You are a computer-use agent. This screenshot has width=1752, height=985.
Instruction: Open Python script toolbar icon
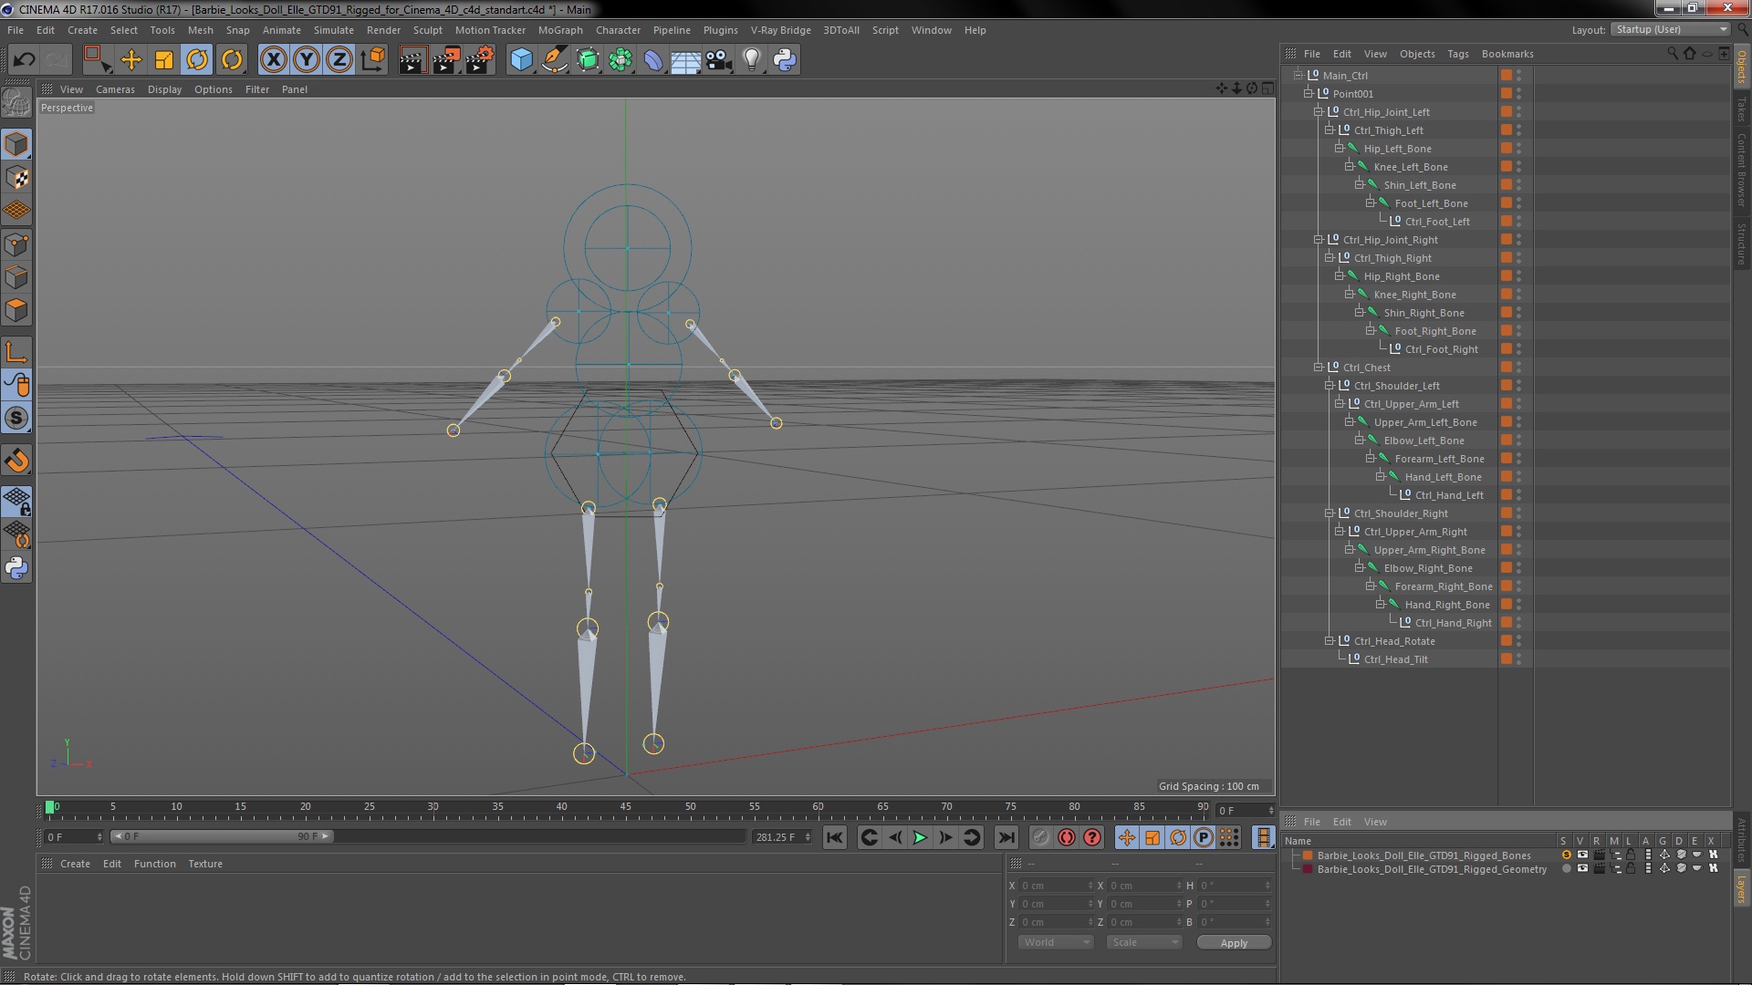(x=785, y=60)
